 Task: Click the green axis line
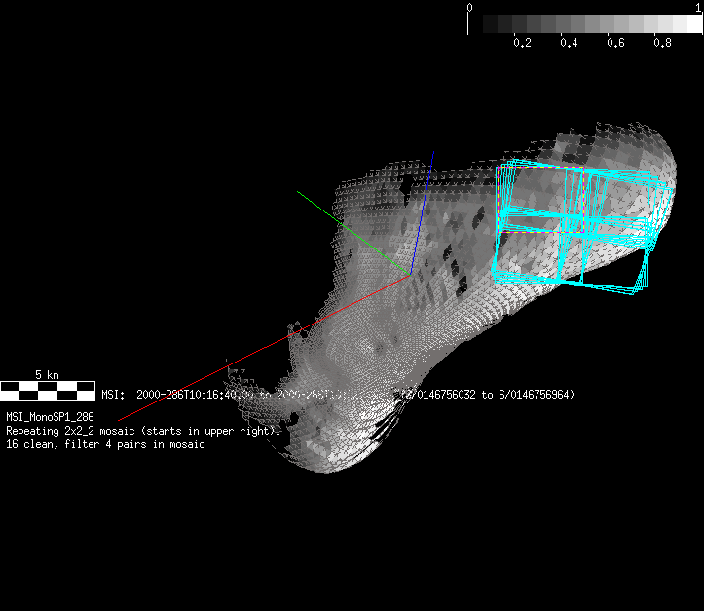(x=353, y=232)
